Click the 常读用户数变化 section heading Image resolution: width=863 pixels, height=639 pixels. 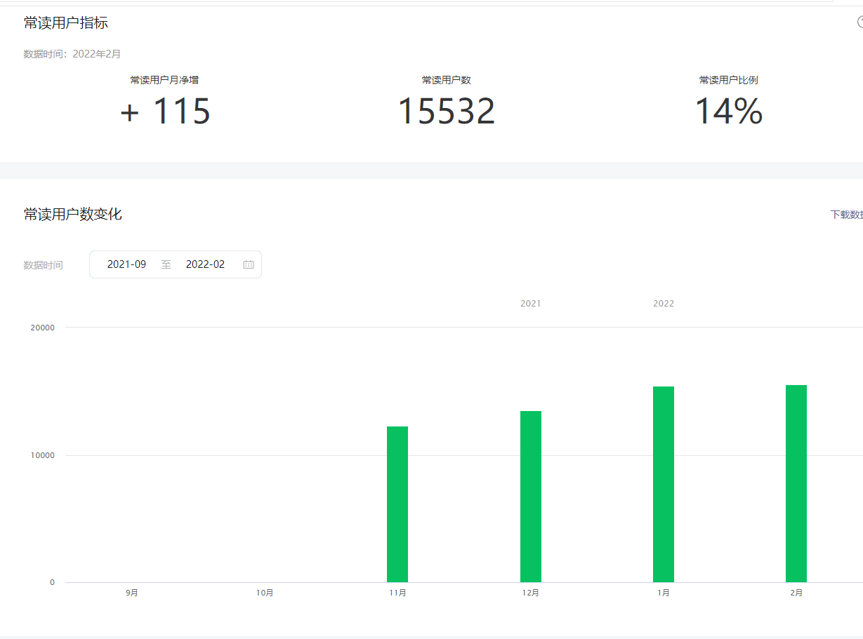(x=73, y=215)
